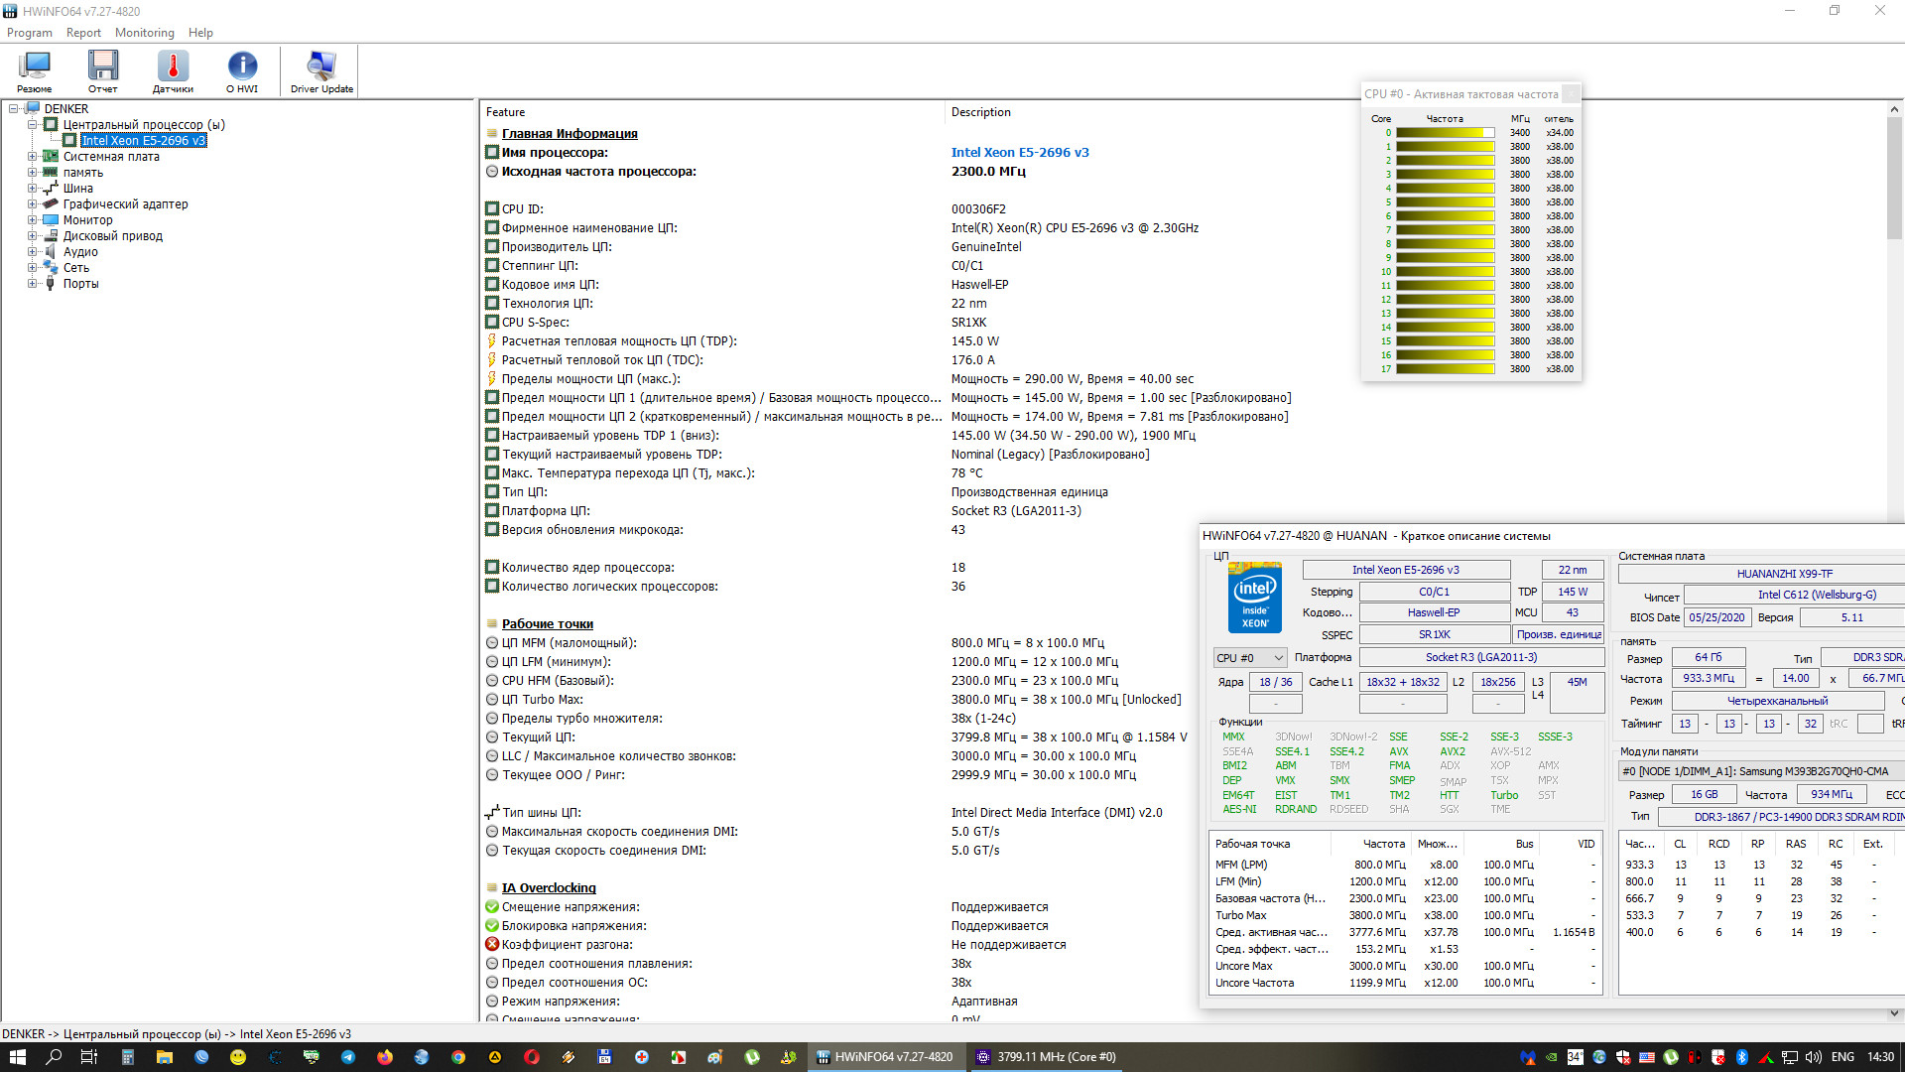Open the Report menu
Viewport: 1905px width, 1072px height.
point(83,33)
